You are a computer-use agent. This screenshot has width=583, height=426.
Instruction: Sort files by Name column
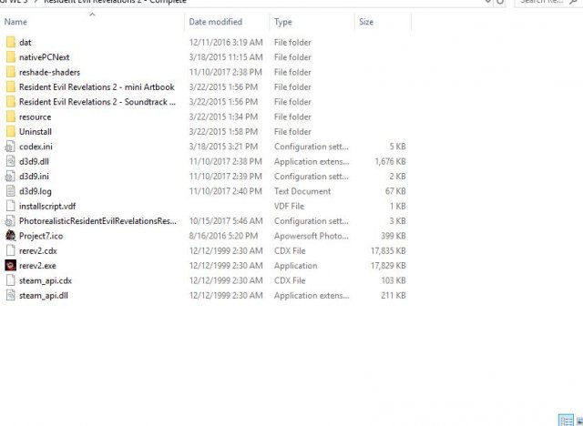[x=16, y=21]
